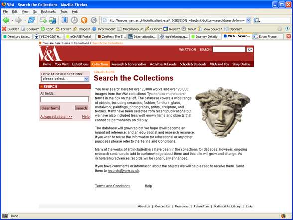This screenshot has height=220, width=293.
Task: Open the Images dropdown
Action: click(82, 29)
